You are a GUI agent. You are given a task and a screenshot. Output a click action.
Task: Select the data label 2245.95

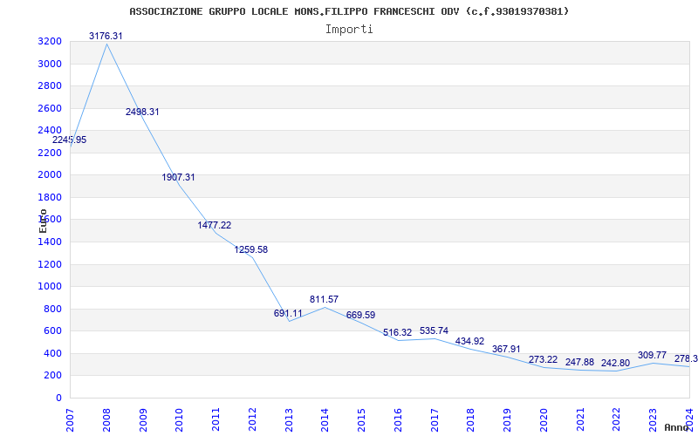70,140
